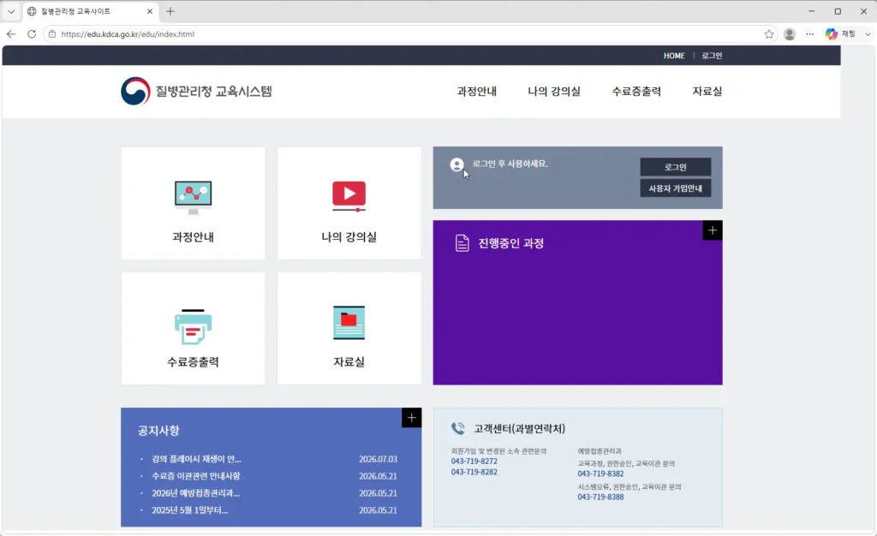Open 자료실 in top navigation
The height and width of the screenshot is (536, 877).
[707, 91]
